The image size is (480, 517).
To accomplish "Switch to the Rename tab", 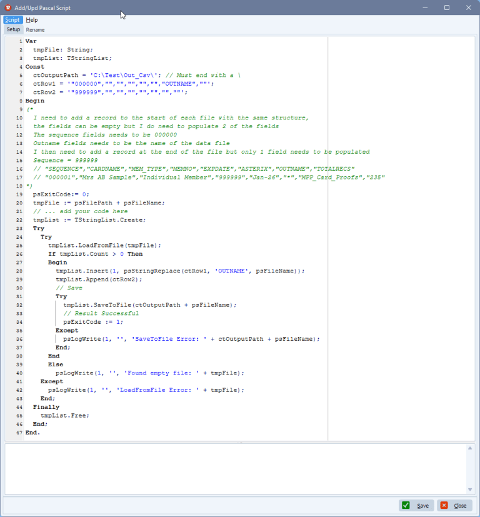I will click(x=35, y=30).
